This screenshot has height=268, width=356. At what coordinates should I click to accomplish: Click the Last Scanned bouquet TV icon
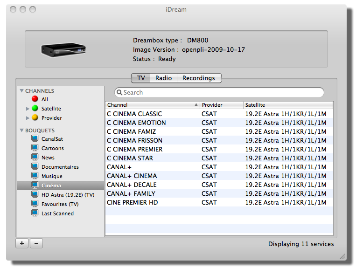[35, 213]
